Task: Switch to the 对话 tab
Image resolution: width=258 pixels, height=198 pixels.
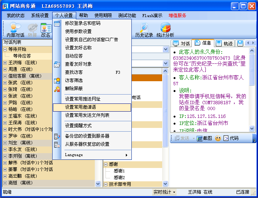Action: [x=181, y=43]
